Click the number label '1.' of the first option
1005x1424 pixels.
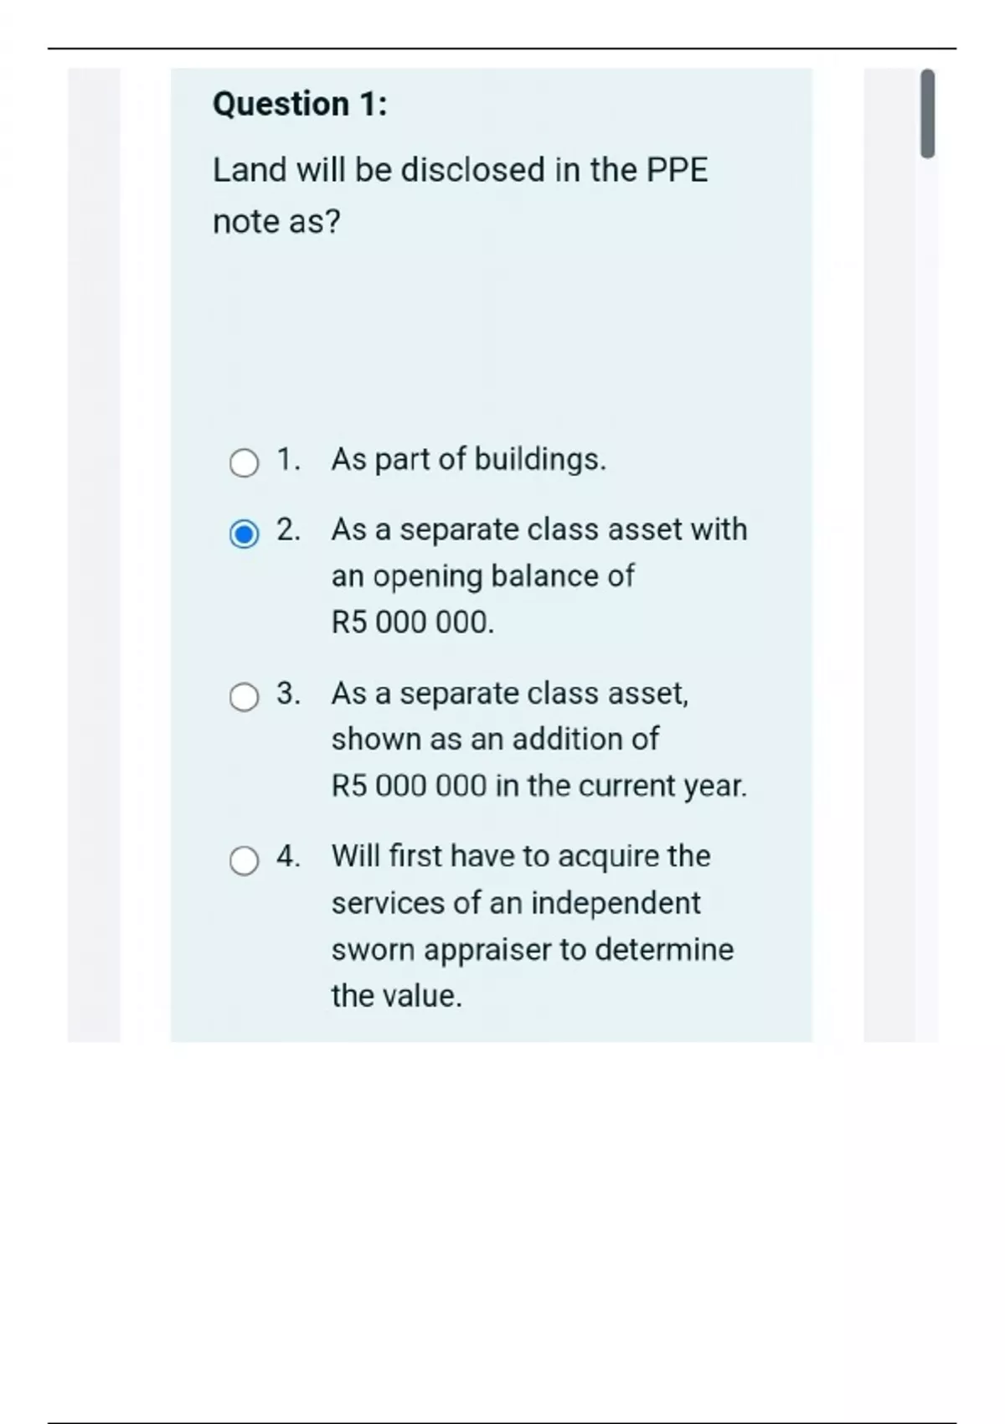pyautogui.click(x=288, y=459)
